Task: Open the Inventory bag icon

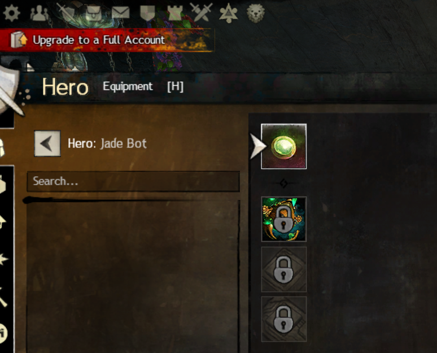Action: click(93, 13)
